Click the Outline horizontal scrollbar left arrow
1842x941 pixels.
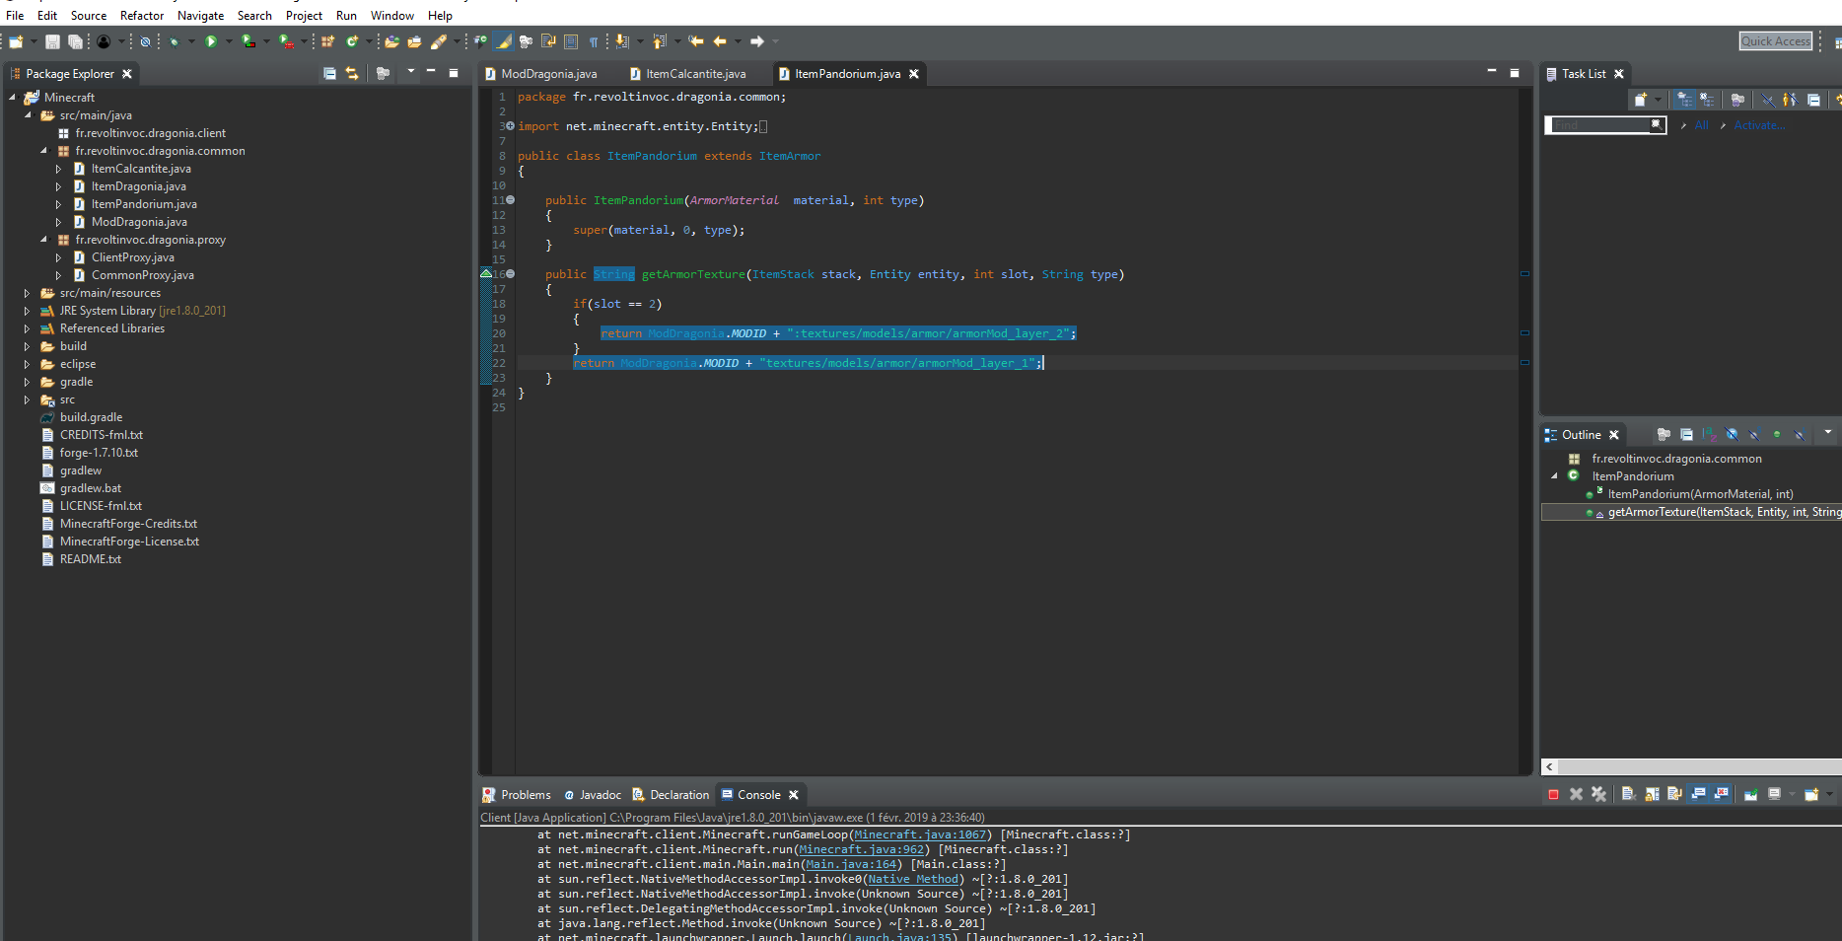[x=1550, y=766]
